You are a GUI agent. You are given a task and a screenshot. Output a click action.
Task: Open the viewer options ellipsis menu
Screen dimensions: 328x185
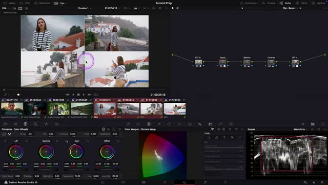tap(166, 8)
